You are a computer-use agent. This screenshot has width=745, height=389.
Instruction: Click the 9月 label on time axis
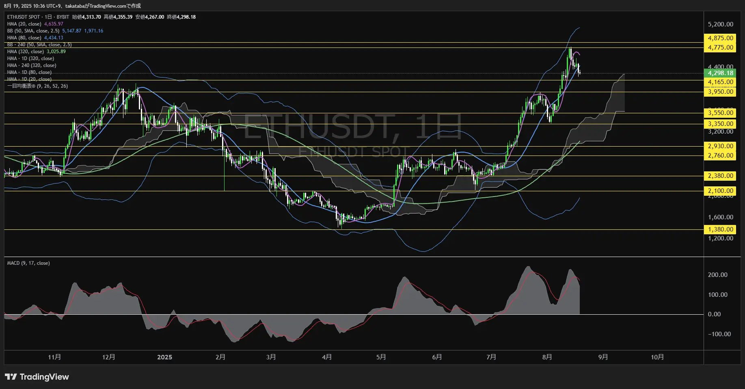click(603, 357)
